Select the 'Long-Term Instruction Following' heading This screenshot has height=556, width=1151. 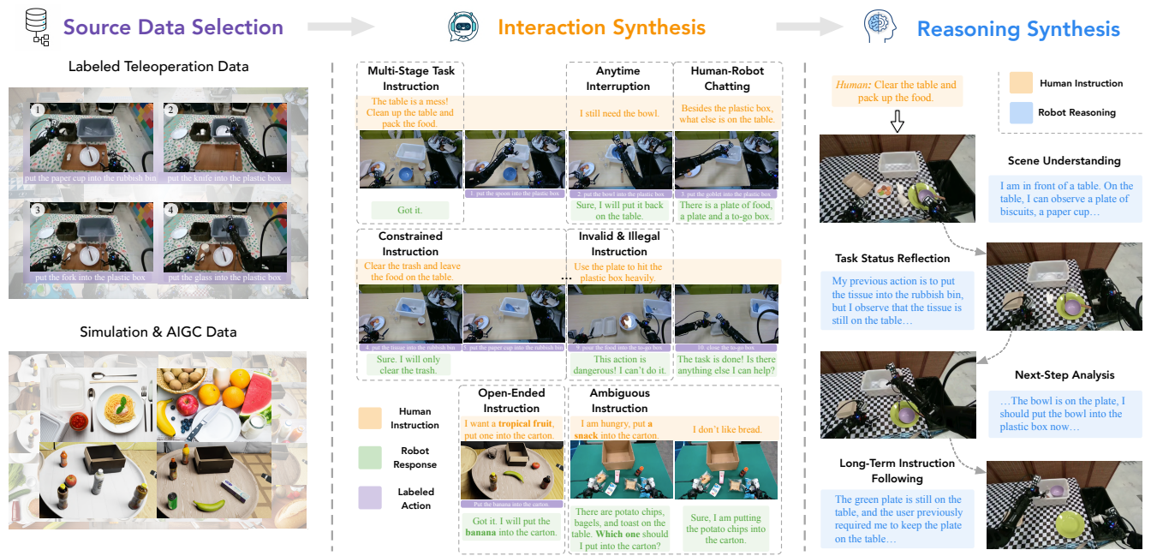click(897, 470)
